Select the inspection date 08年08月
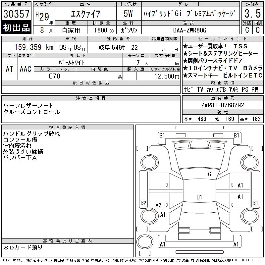This screenshot has width=265, height=265. pos(72,47)
